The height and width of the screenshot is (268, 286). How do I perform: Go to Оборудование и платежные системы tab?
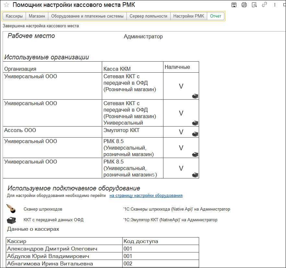(x=87, y=16)
